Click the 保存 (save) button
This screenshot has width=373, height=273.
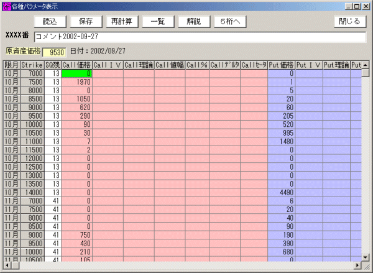click(86, 22)
